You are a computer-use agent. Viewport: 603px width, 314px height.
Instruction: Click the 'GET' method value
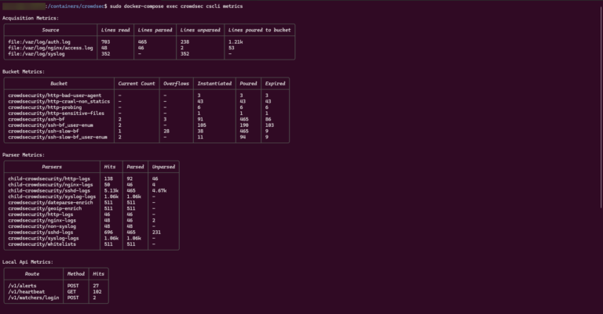(71, 292)
